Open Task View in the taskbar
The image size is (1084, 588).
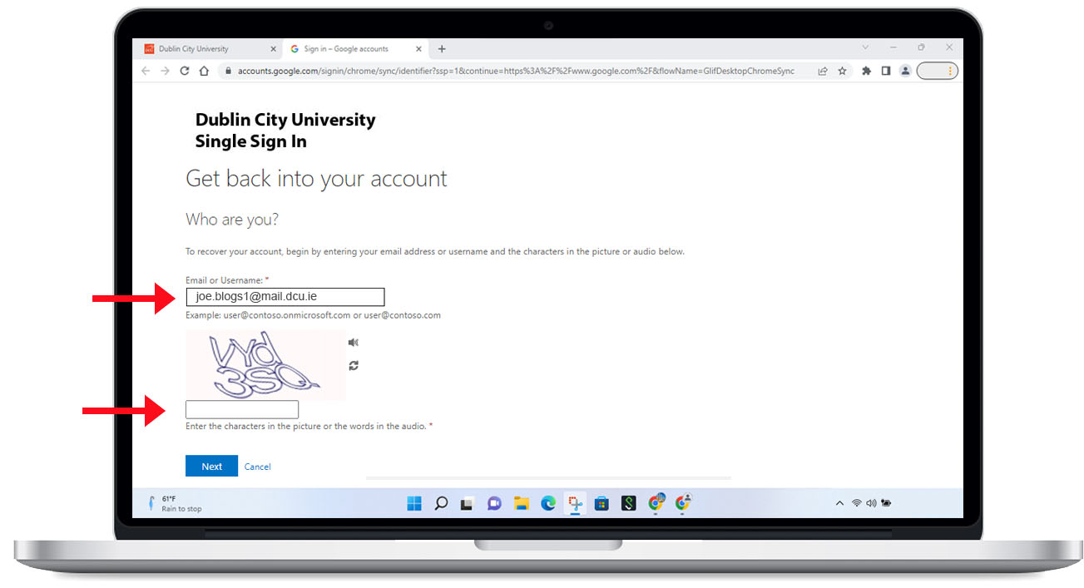tap(468, 503)
